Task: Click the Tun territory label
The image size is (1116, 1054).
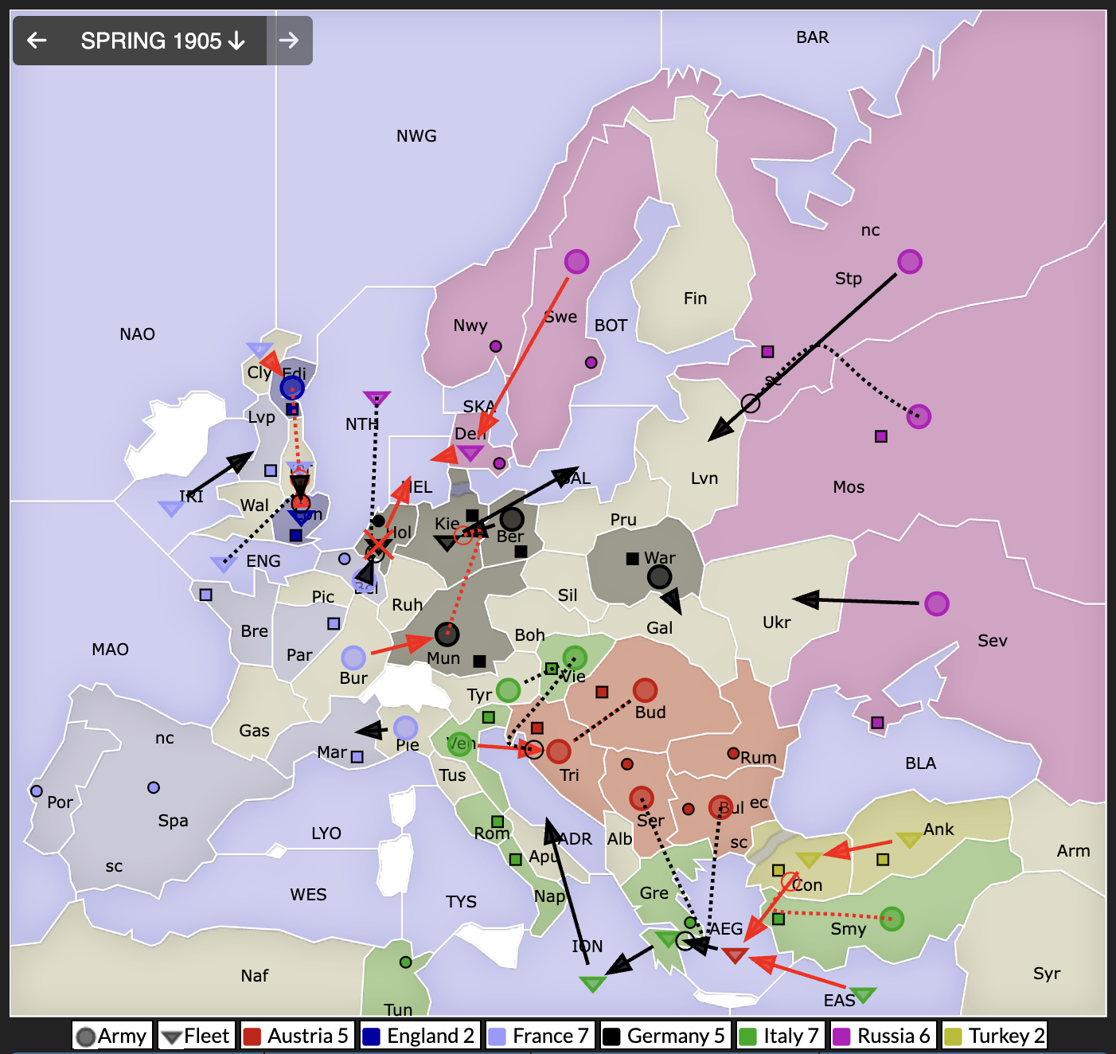Action: (398, 1010)
